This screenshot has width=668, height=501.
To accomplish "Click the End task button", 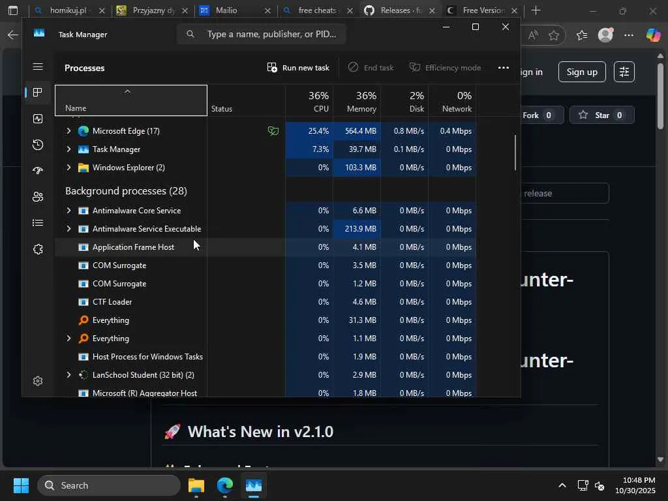I will coord(371,68).
